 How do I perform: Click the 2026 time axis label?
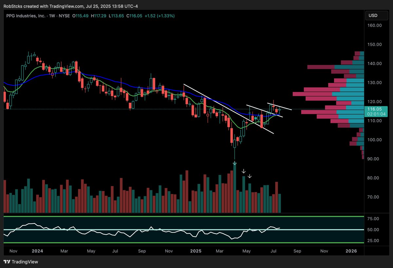(x=351, y=251)
